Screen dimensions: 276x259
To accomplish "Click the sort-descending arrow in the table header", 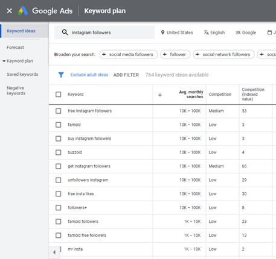I will [160, 95].
